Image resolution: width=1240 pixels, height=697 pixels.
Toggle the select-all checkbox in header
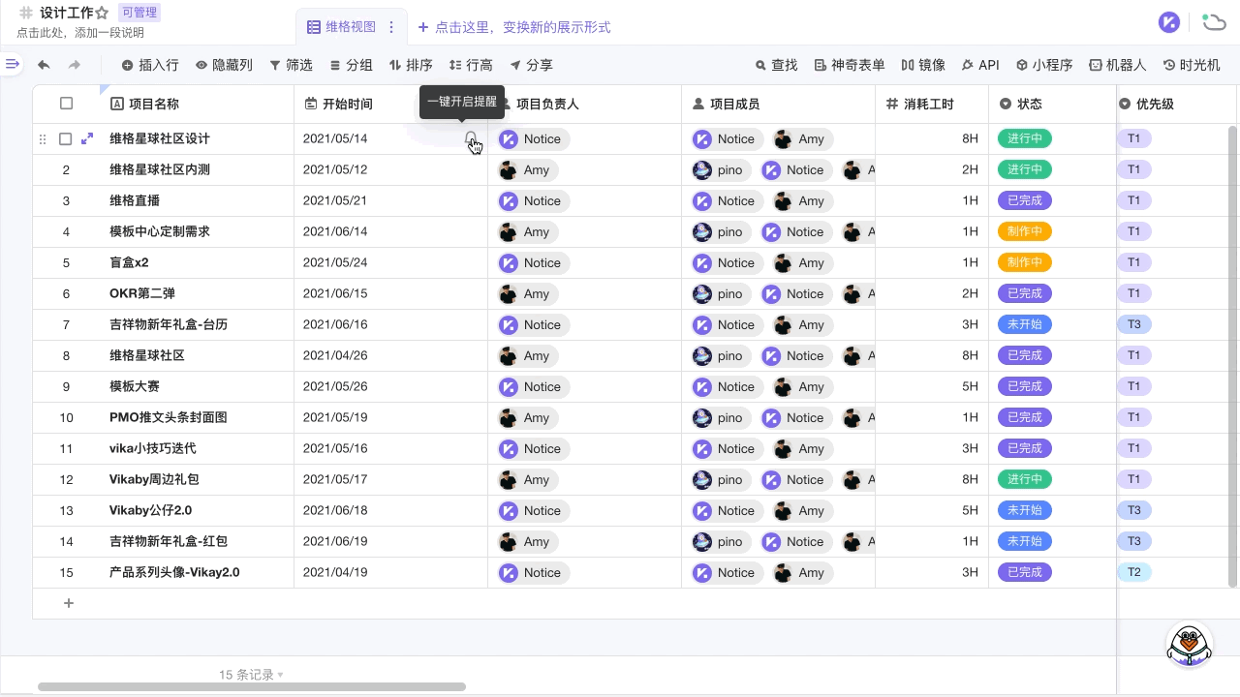tap(66, 104)
